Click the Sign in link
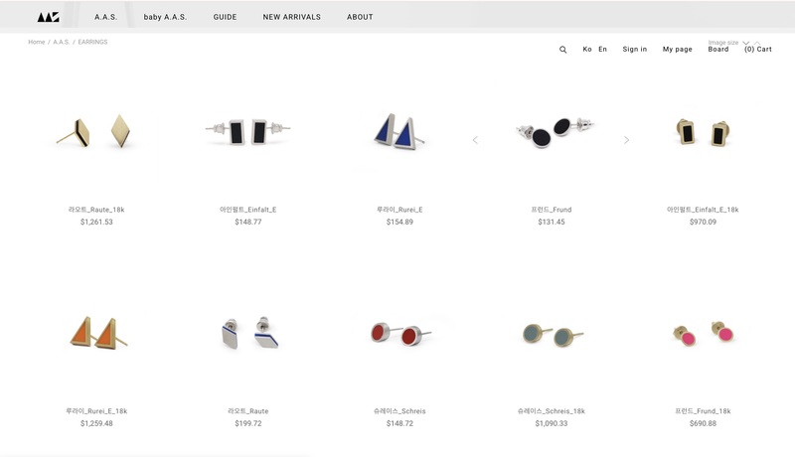Image resolution: width=795 pixels, height=457 pixels. [635, 49]
